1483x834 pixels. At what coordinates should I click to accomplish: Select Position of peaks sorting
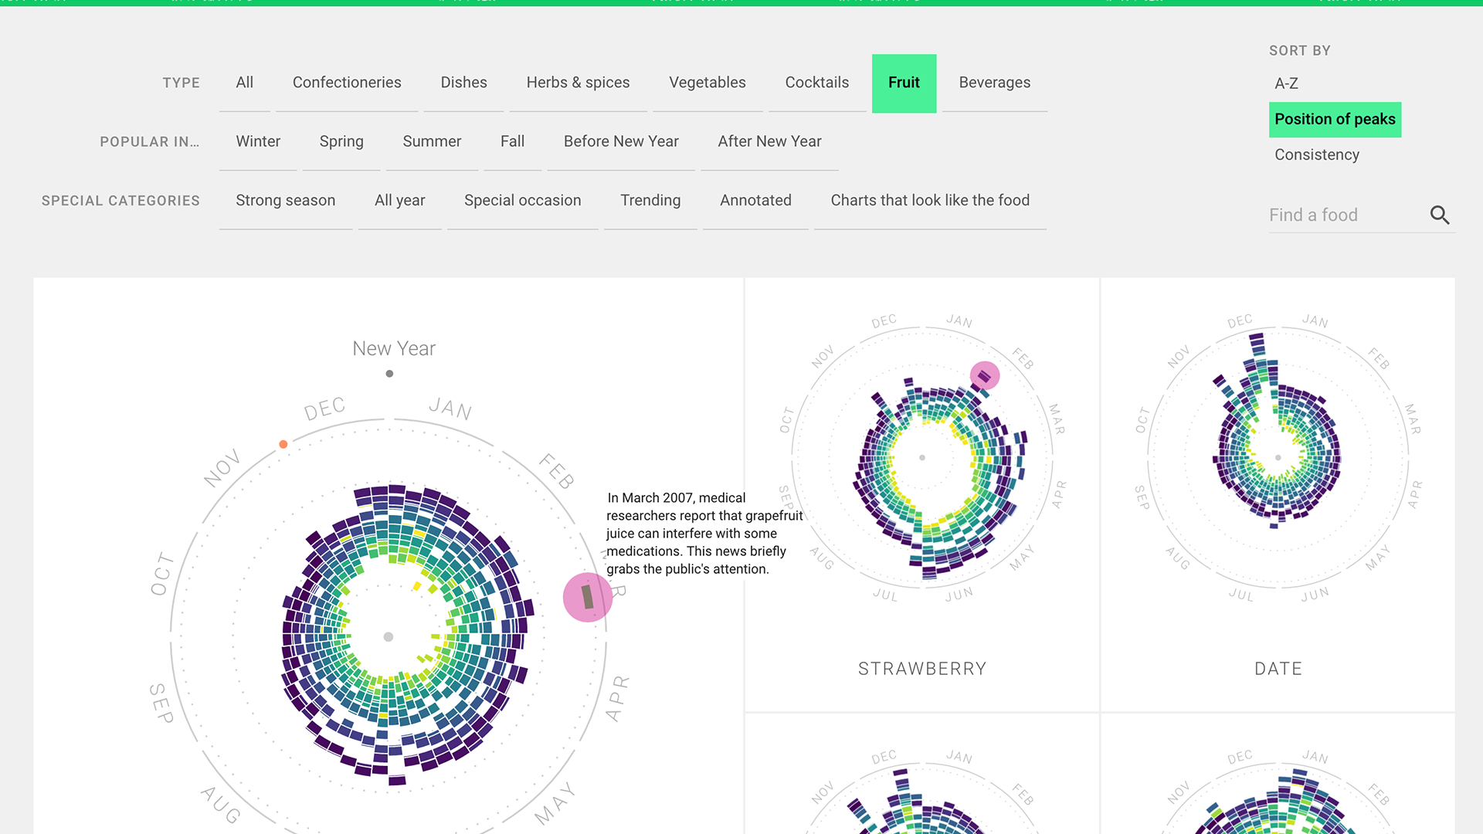1334,120
